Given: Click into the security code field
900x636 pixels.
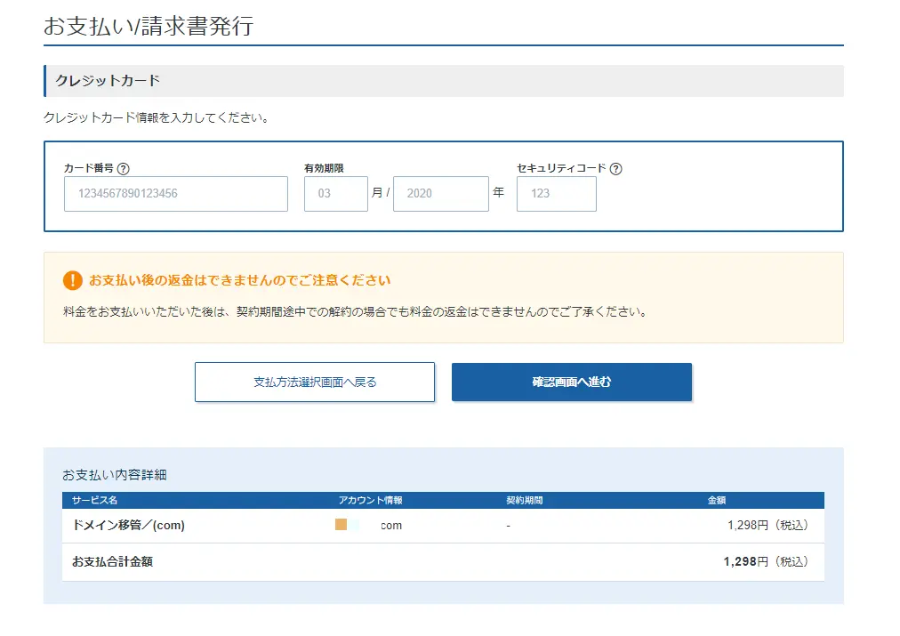Looking at the screenshot, I should coord(556,194).
